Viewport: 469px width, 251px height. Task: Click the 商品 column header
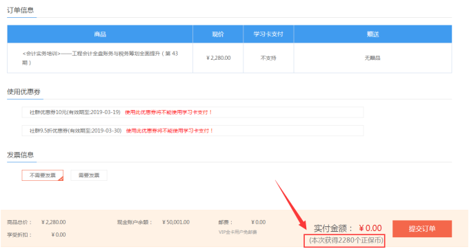100,34
